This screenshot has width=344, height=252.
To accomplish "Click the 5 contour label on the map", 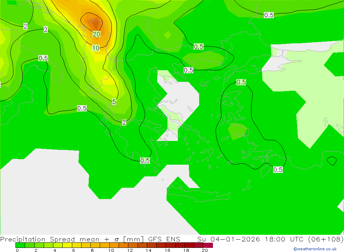I will 114,101.
